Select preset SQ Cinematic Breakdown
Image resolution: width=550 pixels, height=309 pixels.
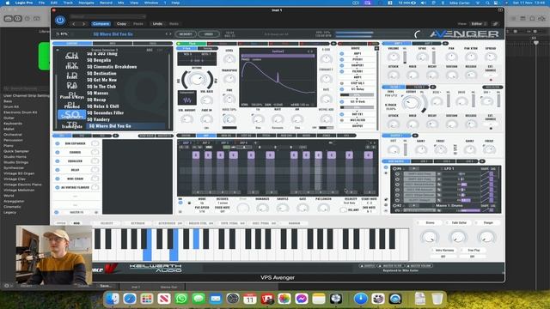[112, 67]
